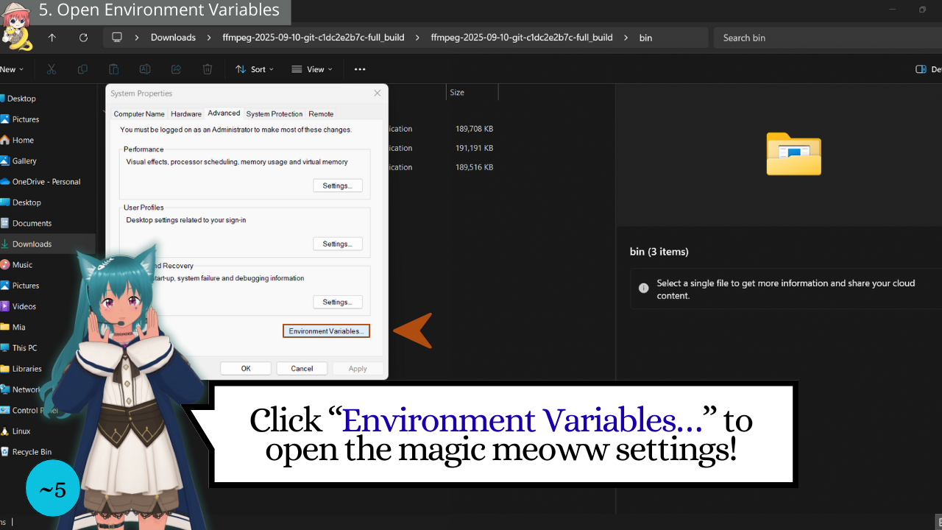Open the View dropdown

click(312, 69)
